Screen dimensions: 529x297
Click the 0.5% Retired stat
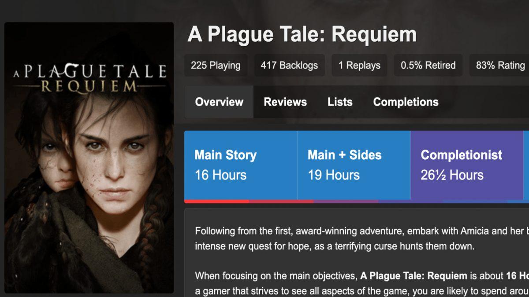tap(428, 65)
